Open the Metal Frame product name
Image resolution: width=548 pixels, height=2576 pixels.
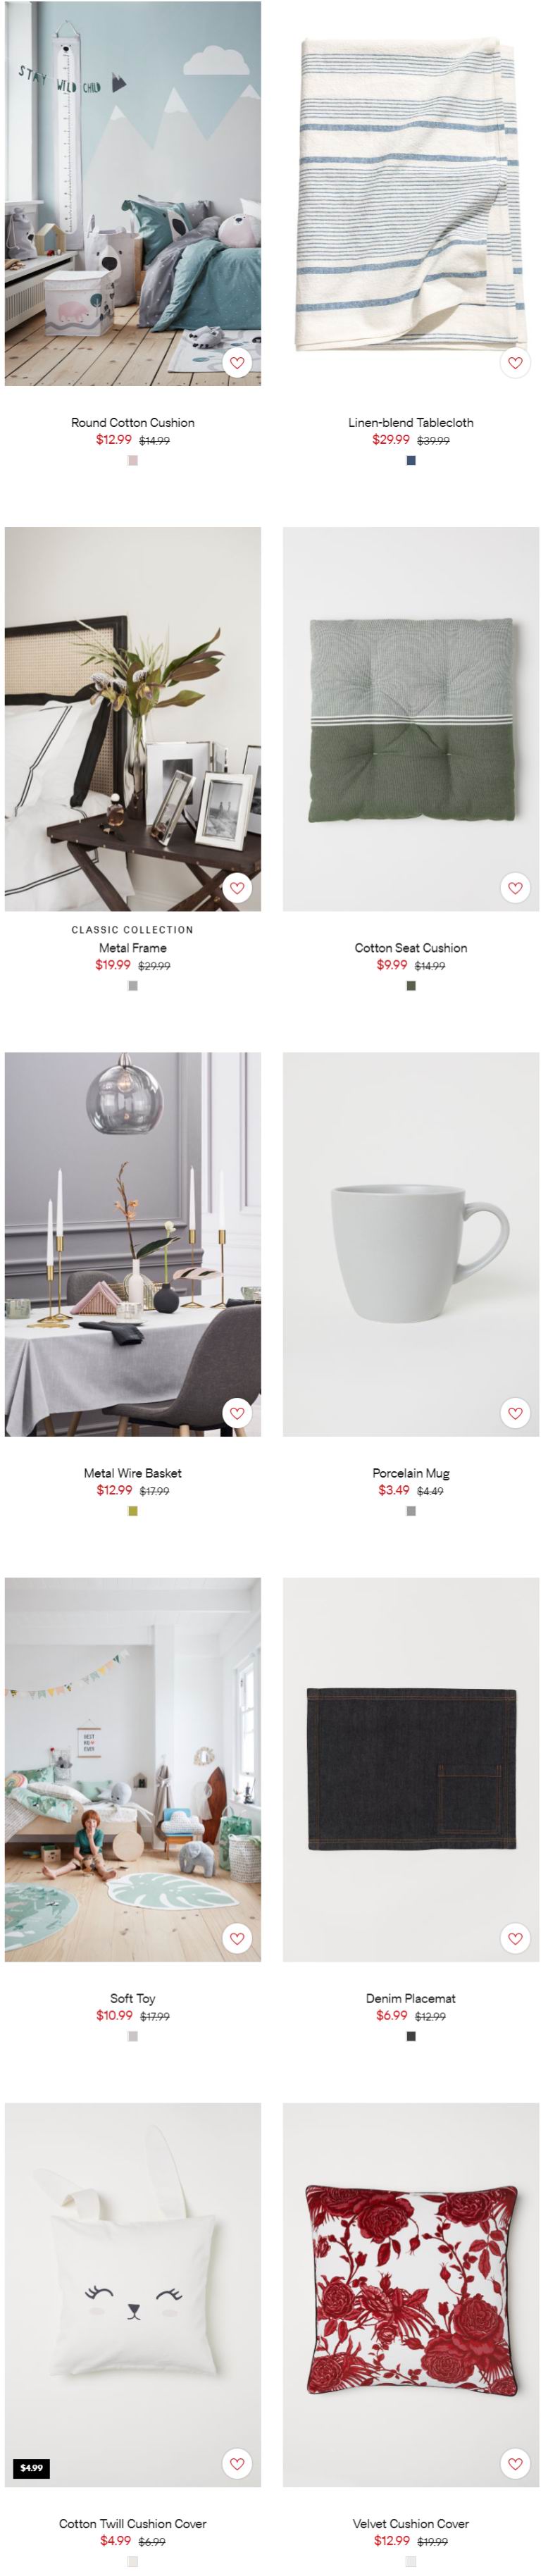tap(133, 948)
